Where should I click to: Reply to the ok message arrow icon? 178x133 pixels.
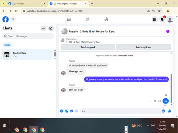click(155, 101)
